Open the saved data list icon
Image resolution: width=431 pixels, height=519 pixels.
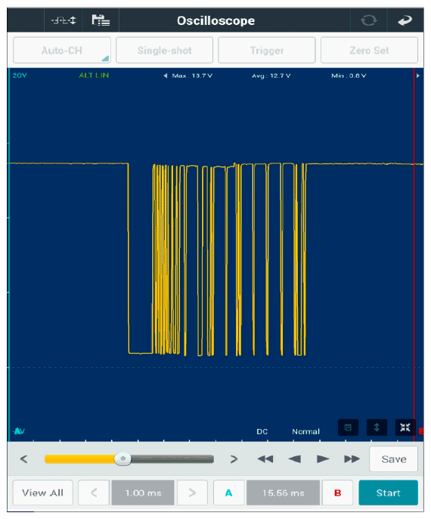(101, 20)
